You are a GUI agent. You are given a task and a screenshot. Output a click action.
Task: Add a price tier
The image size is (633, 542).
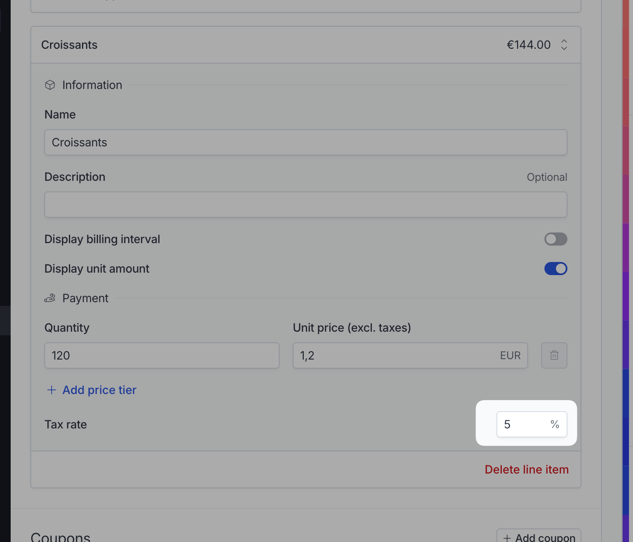91,390
